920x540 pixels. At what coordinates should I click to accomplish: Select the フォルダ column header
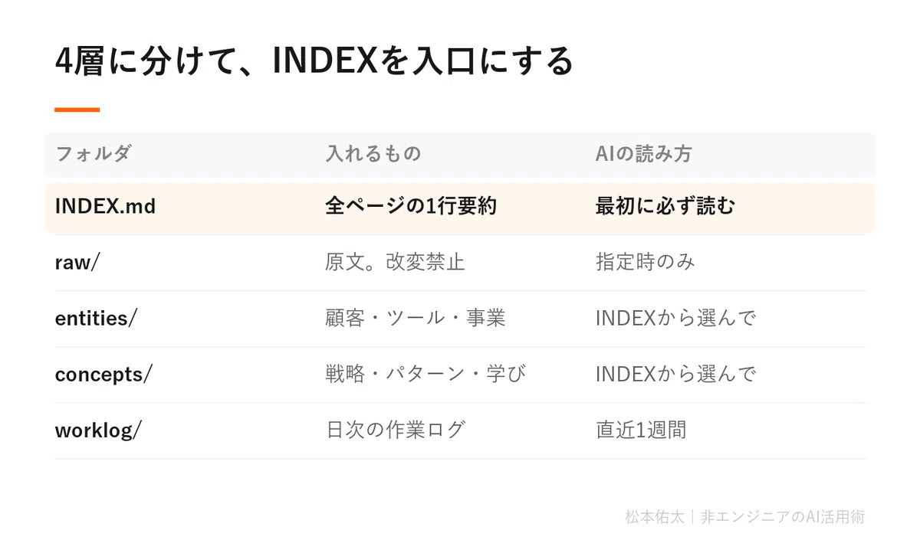[x=93, y=153]
